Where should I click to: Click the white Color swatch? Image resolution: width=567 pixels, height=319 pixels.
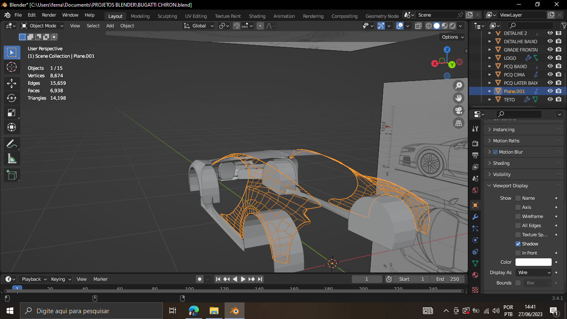533,262
